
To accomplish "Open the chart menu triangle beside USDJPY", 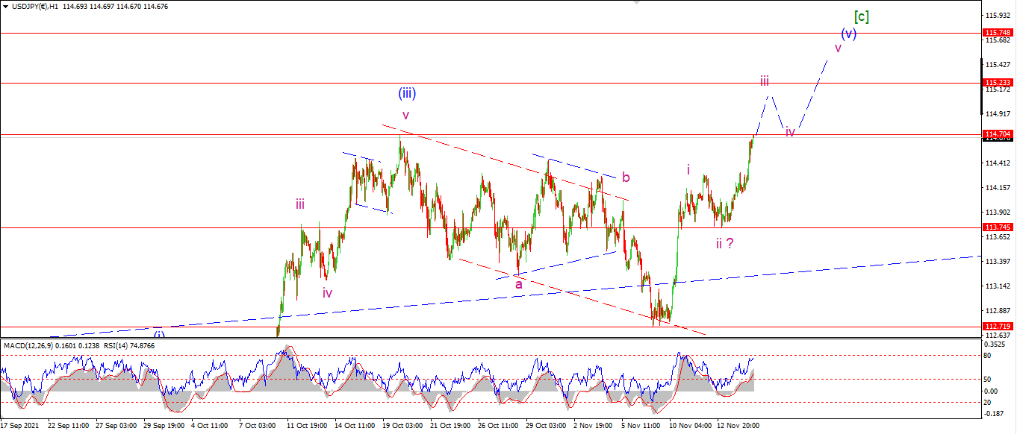I will tap(5, 6).
